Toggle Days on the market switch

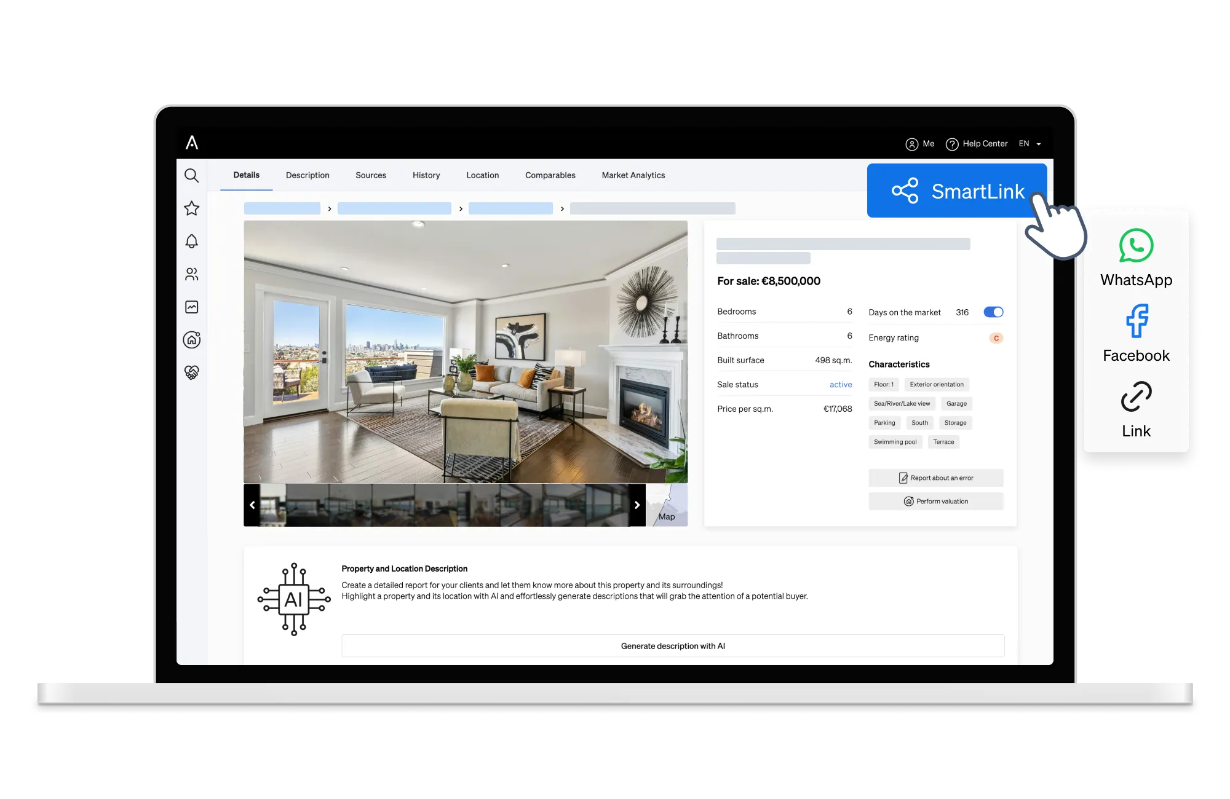point(993,312)
